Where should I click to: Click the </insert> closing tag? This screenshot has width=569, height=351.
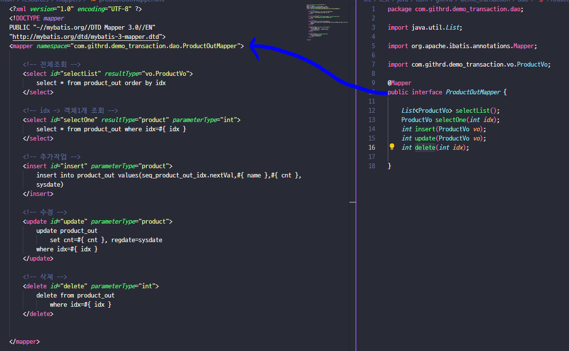point(38,193)
